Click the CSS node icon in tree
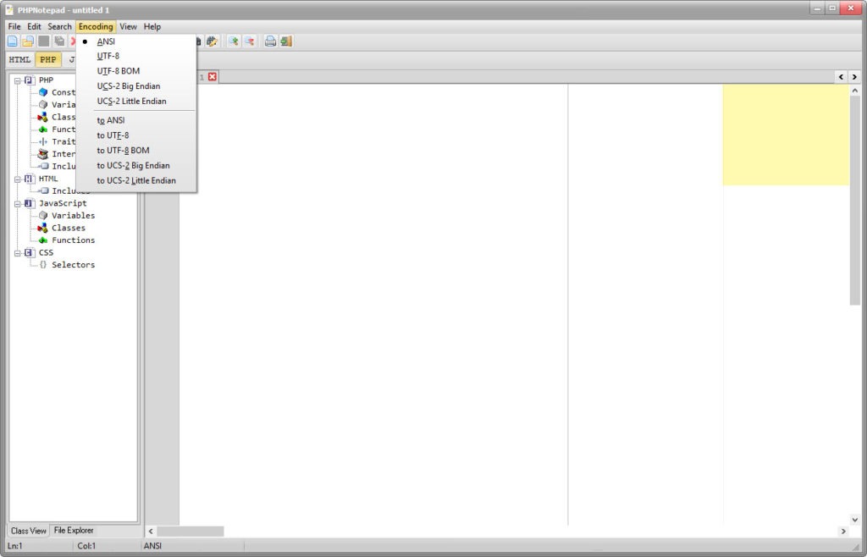 click(30, 252)
